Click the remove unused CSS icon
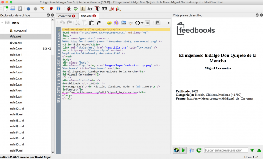Viewport: 263px width, 159px height. 112,9
